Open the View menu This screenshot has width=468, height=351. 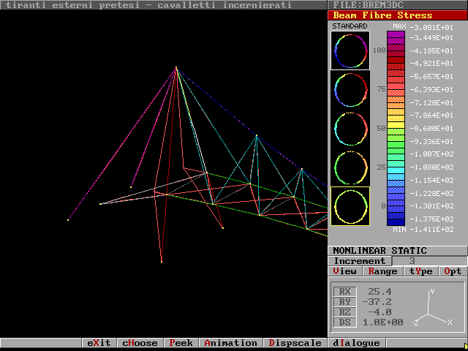coord(345,271)
